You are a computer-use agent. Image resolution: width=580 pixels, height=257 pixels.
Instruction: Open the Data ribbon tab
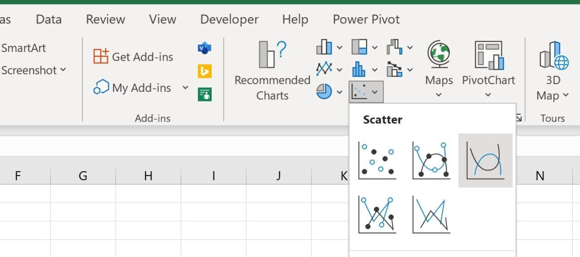click(48, 19)
